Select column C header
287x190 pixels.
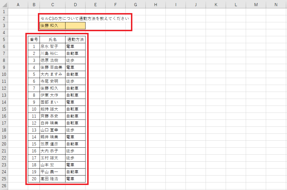coord(53,4)
